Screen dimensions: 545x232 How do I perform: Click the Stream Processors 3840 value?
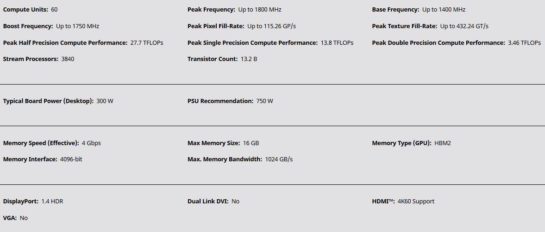click(x=68, y=59)
